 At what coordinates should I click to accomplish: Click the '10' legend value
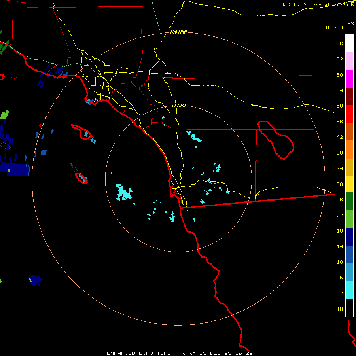coord(340,262)
